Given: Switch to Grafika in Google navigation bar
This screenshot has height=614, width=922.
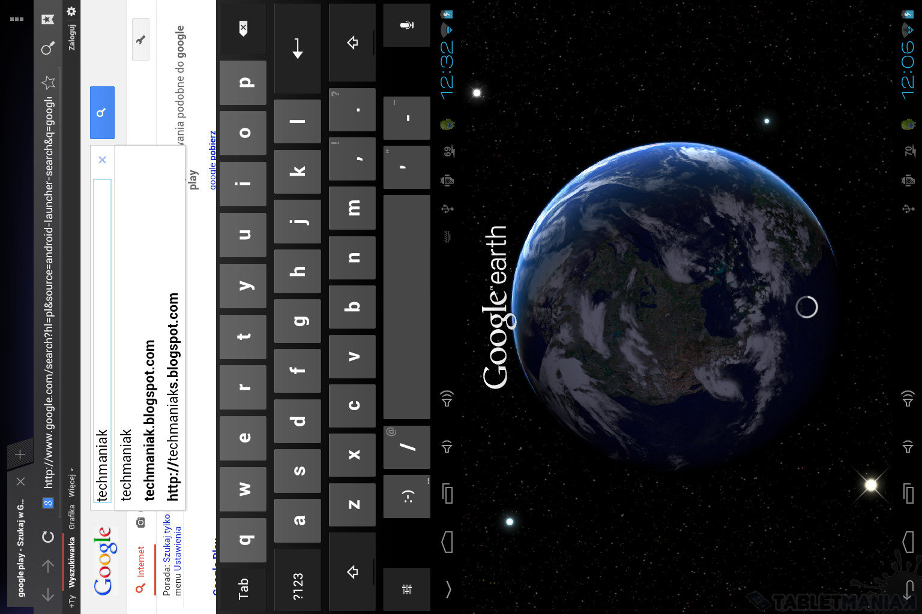Looking at the screenshot, I should click(72, 516).
